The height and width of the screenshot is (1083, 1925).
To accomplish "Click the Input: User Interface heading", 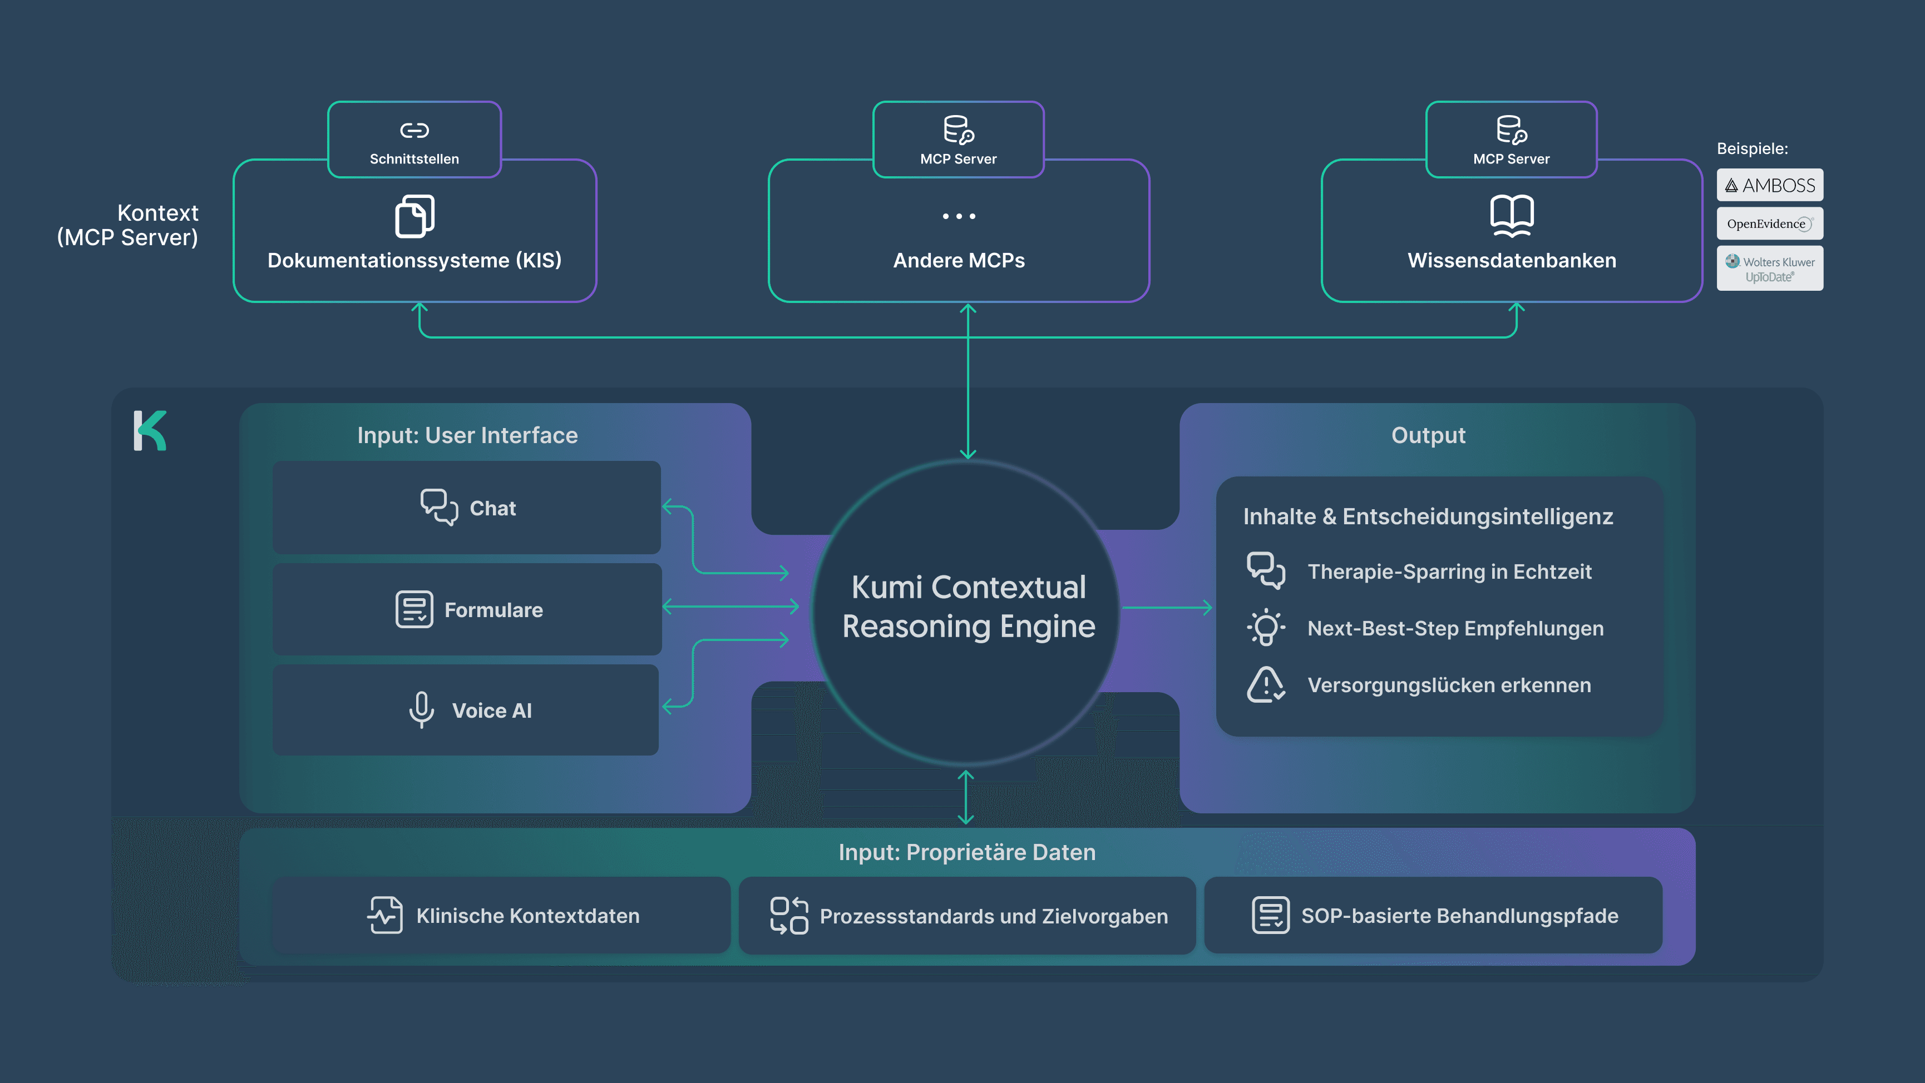I will 467,435.
